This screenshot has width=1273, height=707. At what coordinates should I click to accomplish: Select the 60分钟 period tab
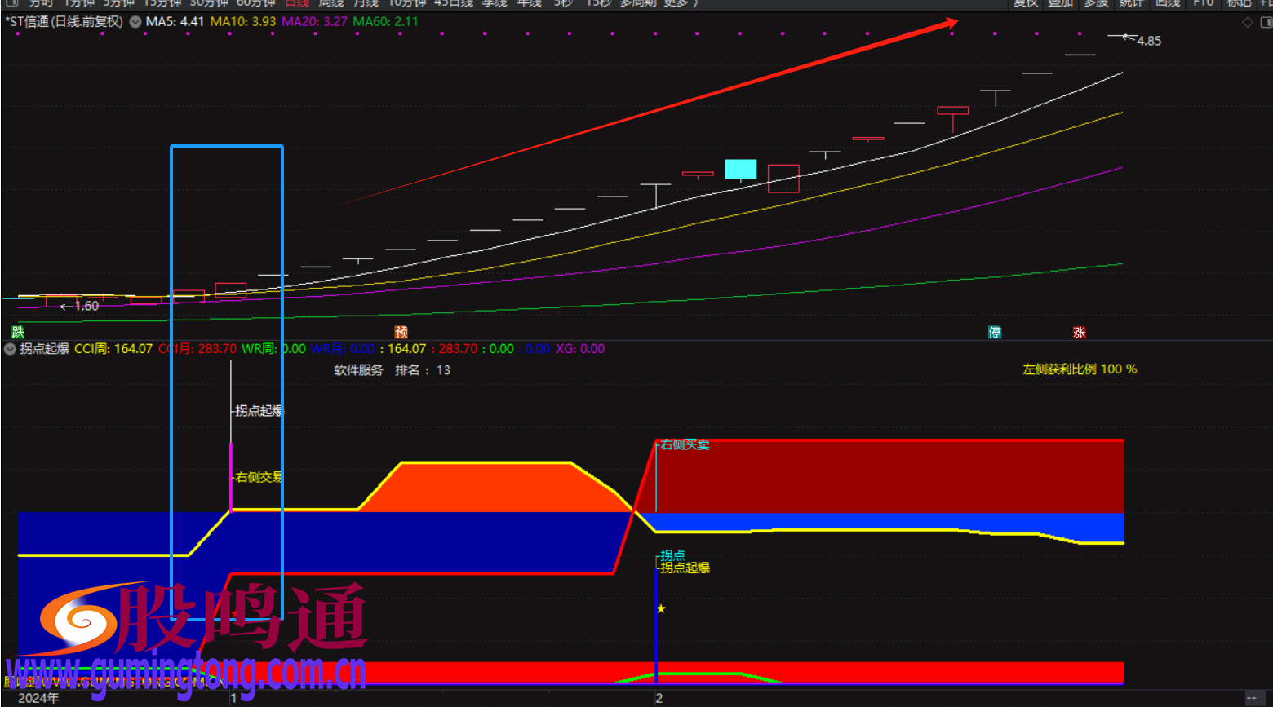(x=255, y=3)
